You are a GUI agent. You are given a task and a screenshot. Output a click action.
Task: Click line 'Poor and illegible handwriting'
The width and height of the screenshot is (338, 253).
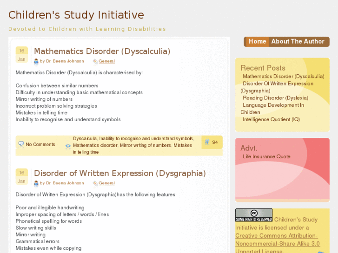click(50, 208)
